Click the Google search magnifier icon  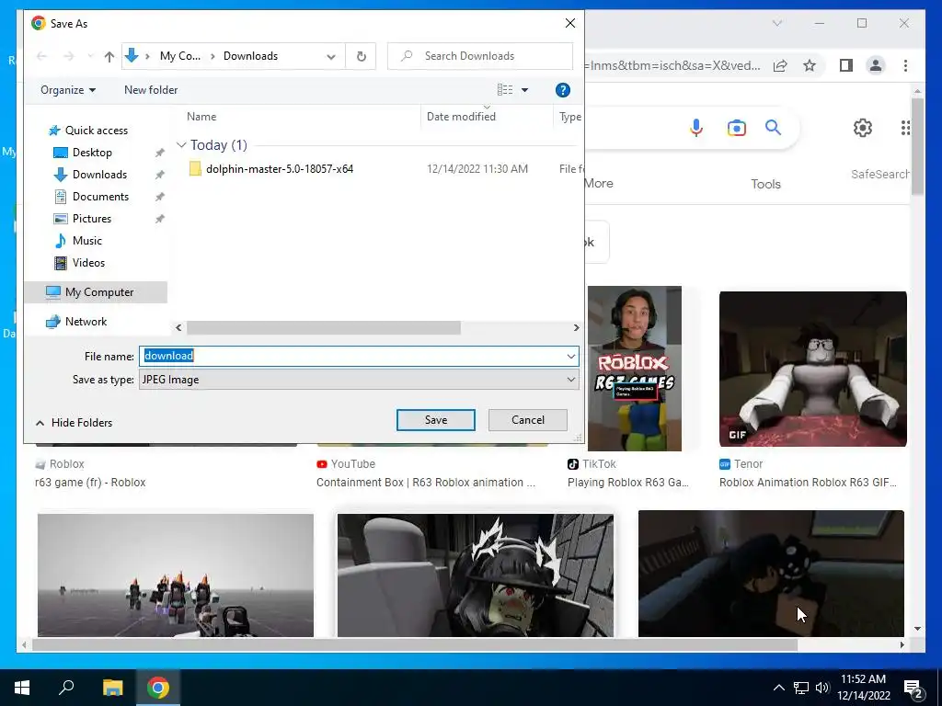(x=773, y=127)
